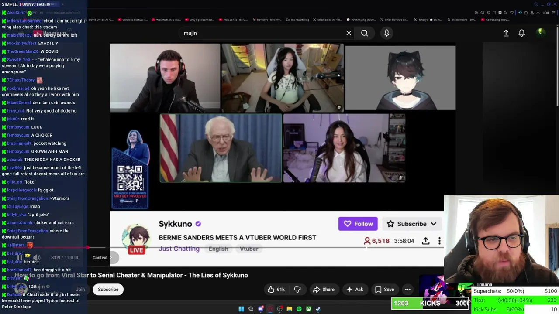Click the video title about Sykkuno
This screenshot has height=314, width=559.
point(131,275)
